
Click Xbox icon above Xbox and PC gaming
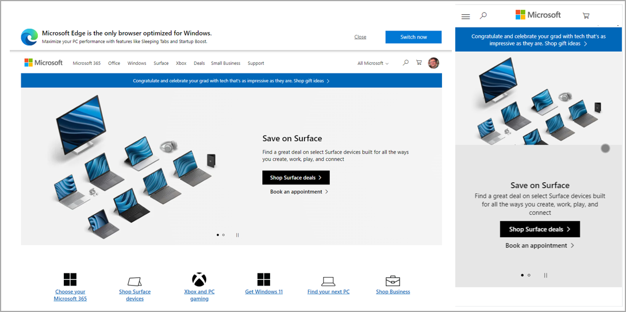coord(199,279)
